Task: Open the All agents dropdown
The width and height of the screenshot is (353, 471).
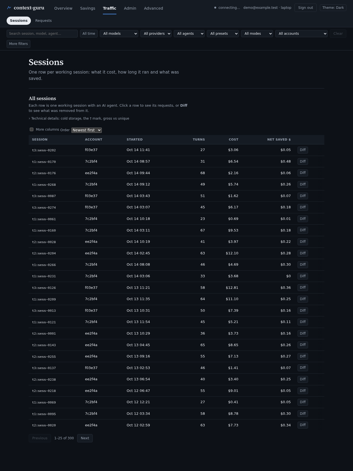Action: coord(189,34)
